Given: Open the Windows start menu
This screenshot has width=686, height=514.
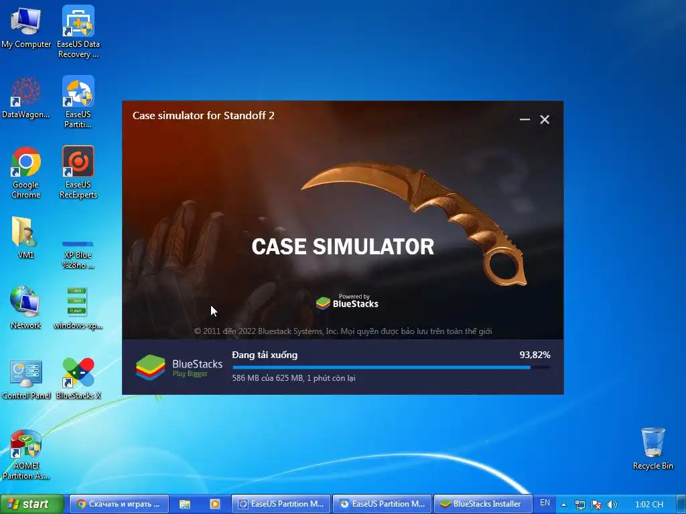Looking at the screenshot, I should click(32, 504).
